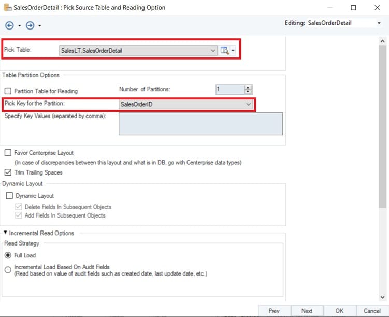Toggle Favor Centerprise Layout checkbox
Viewport: 389px width, 317px height.
[x=8, y=153]
